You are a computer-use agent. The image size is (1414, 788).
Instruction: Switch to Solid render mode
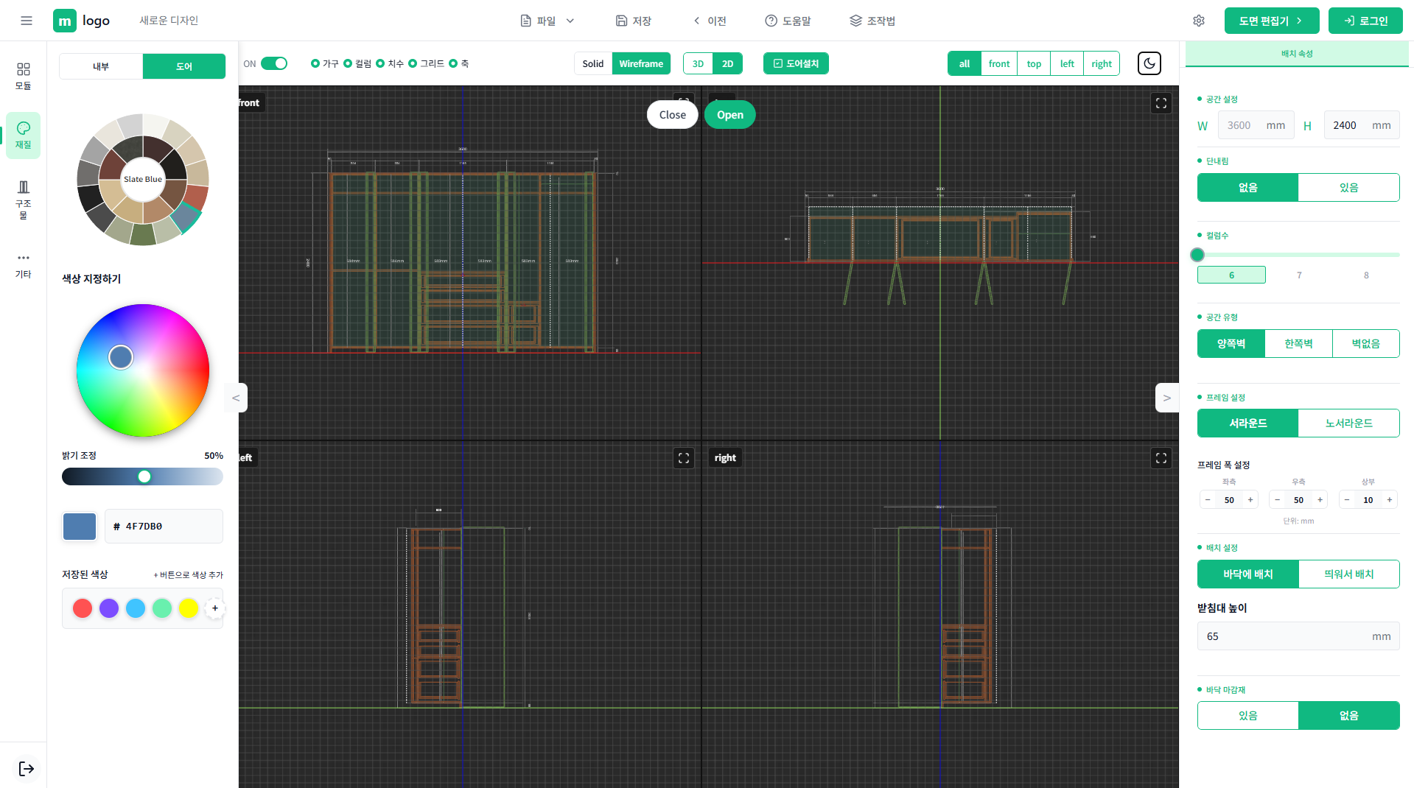click(593, 63)
